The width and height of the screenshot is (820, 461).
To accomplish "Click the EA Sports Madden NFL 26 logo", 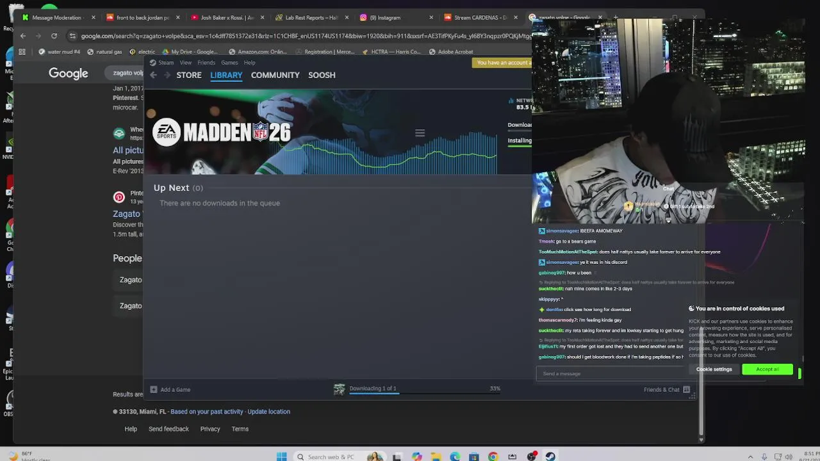I will pos(222,132).
